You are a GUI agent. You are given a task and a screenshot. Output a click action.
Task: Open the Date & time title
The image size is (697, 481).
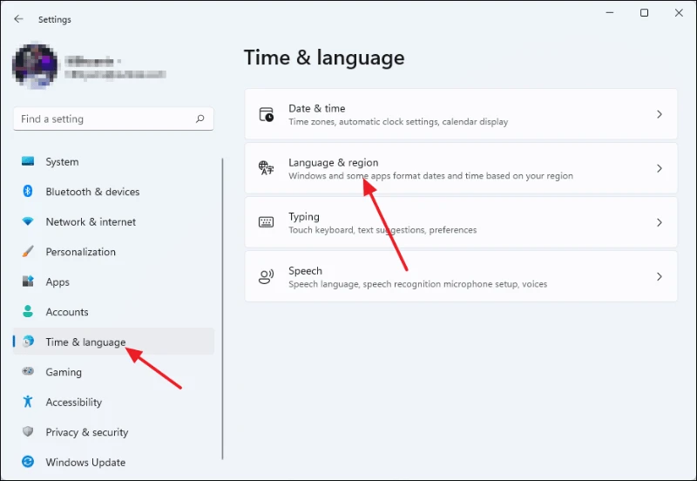(x=316, y=108)
